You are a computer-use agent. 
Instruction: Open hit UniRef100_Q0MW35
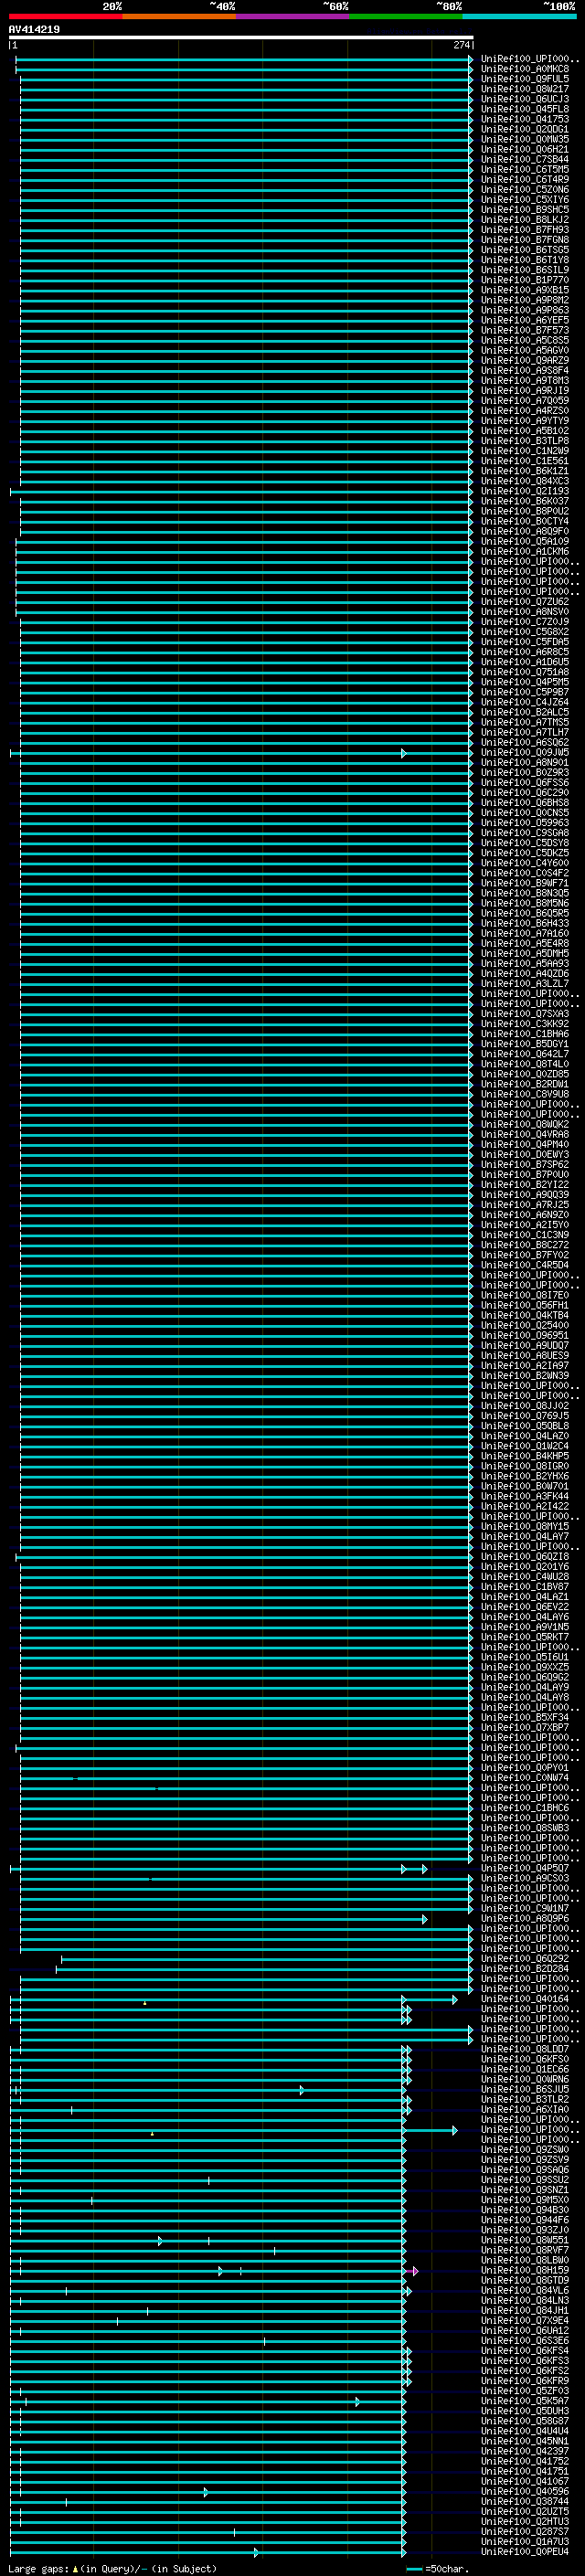tap(525, 139)
